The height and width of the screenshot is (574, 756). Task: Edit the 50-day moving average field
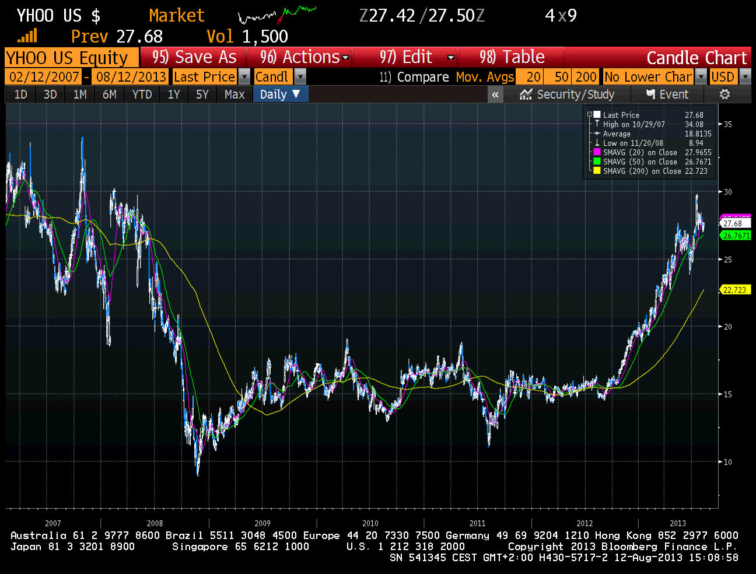(558, 77)
